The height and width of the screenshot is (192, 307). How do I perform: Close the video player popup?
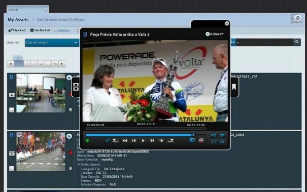click(x=227, y=23)
